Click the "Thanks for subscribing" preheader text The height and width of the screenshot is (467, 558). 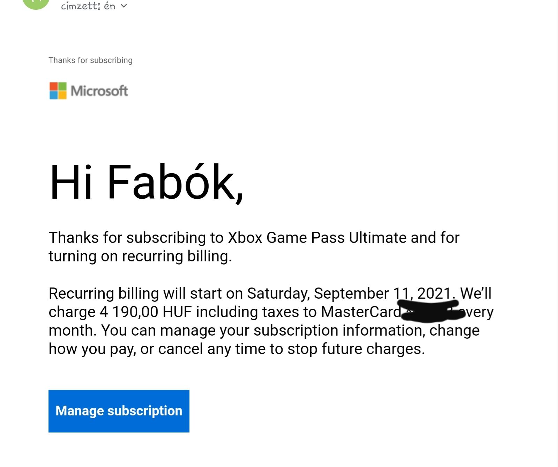[x=90, y=60]
